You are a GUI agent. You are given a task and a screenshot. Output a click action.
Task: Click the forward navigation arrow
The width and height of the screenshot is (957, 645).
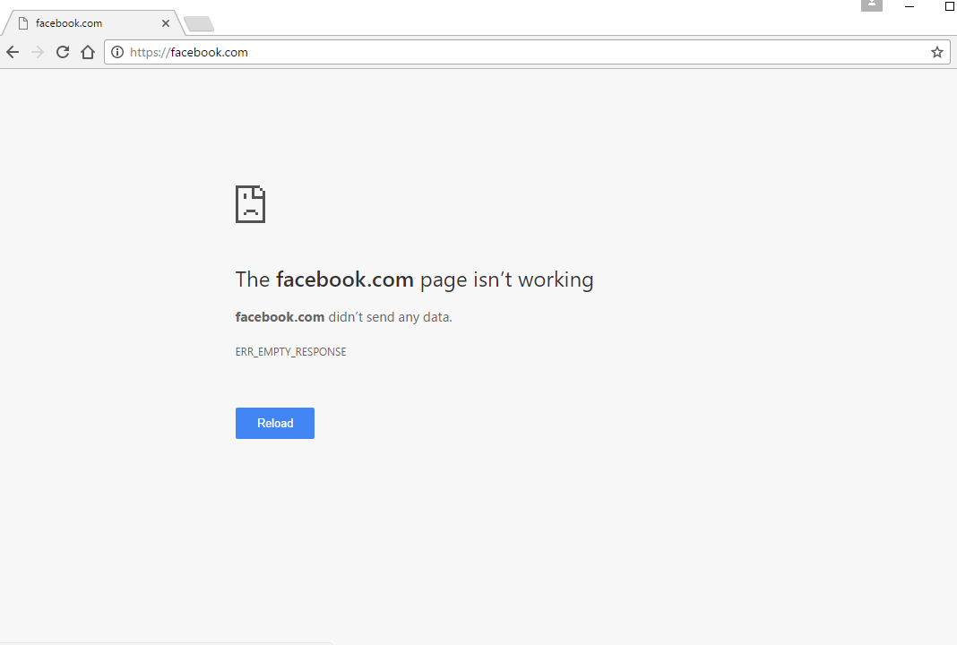point(38,53)
